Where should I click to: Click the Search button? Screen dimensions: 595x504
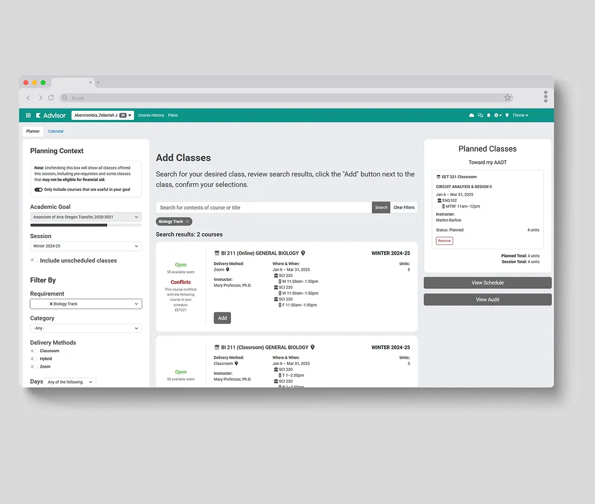click(x=381, y=207)
